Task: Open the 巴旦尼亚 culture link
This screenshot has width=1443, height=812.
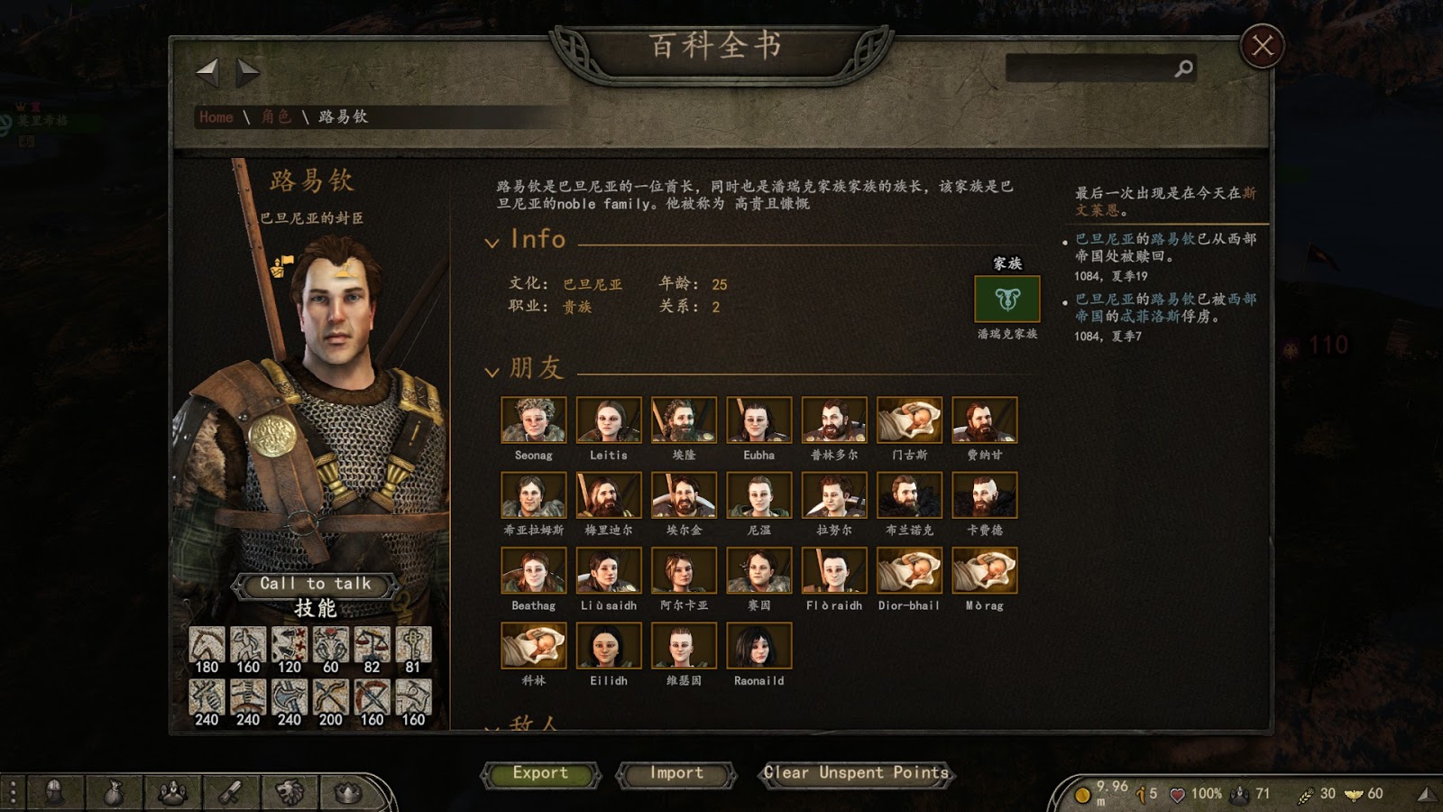Action: coord(593,284)
